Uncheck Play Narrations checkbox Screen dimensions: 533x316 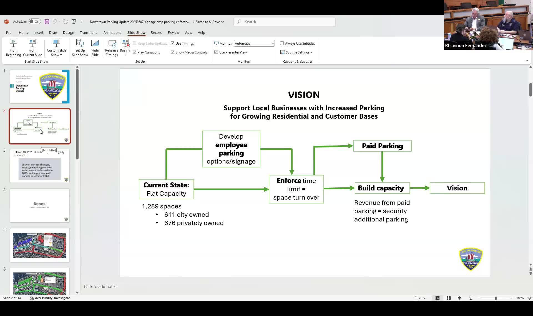click(x=134, y=52)
